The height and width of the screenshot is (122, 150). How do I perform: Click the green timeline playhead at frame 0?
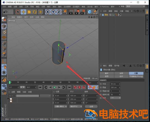(10, 82)
